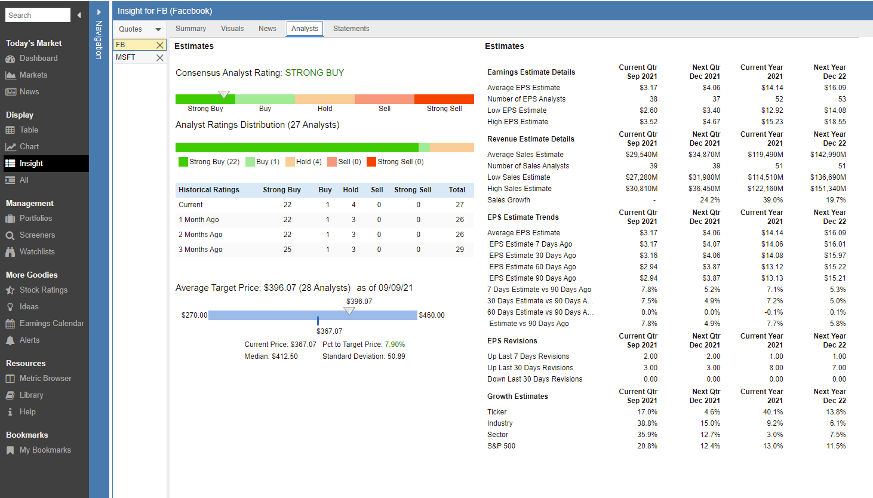Click the Standard Deviation: 50.89 text
Image resolution: width=873 pixels, height=498 pixels.
click(x=364, y=356)
